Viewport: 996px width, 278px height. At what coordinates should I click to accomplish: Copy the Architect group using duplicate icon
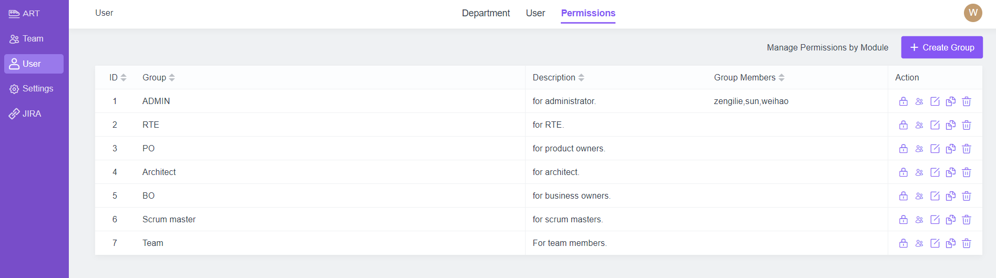point(951,172)
